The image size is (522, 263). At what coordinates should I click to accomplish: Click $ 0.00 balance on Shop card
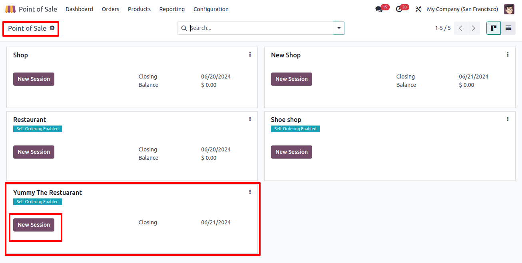tap(209, 85)
